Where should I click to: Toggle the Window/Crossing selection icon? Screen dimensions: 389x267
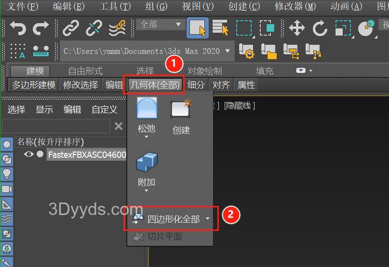[267, 28]
